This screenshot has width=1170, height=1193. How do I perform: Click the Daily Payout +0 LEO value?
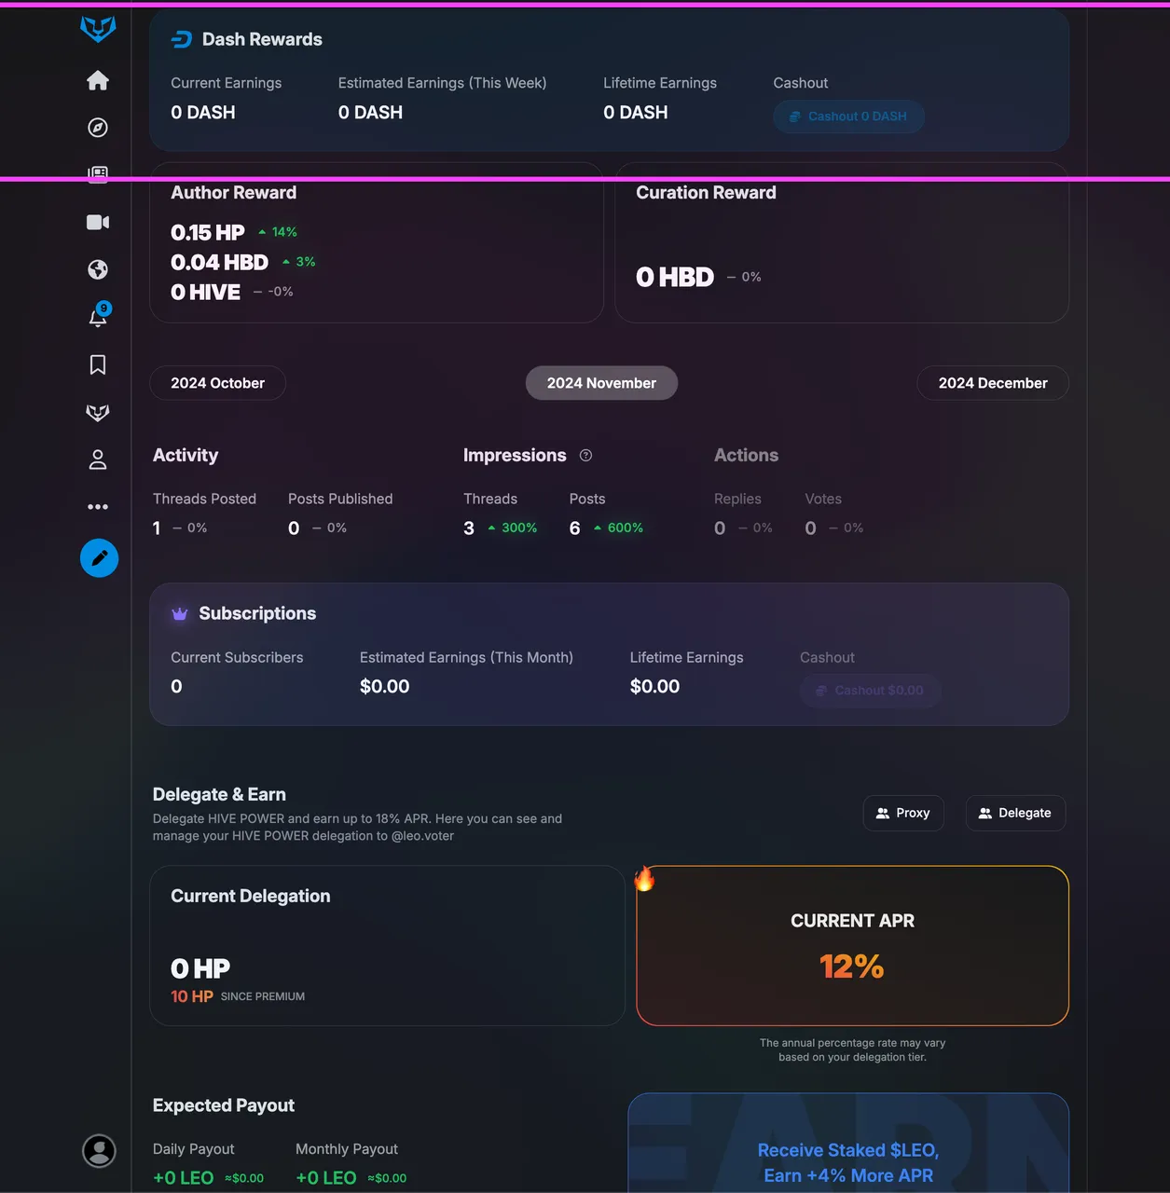click(x=183, y=1178)
